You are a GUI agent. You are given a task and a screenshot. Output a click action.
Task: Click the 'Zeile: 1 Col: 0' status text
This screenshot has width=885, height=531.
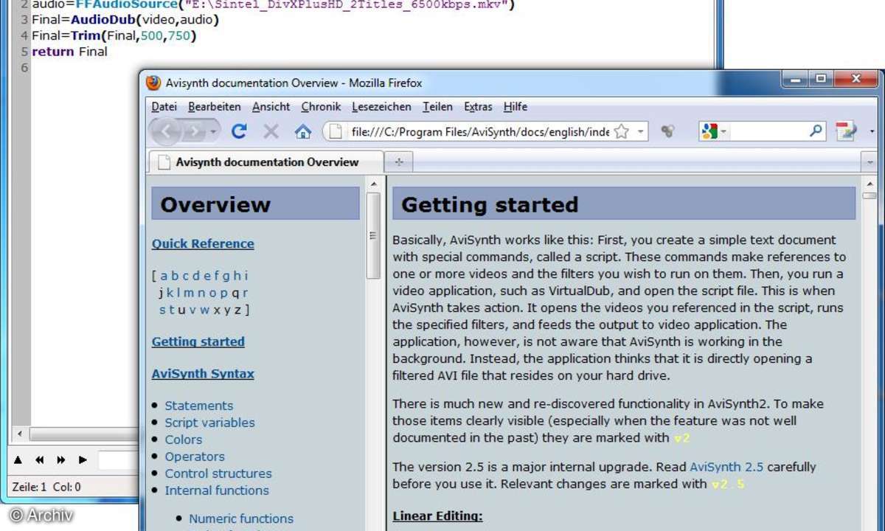pyautogui.click(x=46, y=487)
